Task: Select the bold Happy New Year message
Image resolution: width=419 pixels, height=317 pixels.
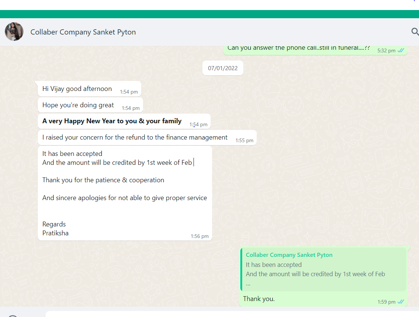Action: (112, 121)
